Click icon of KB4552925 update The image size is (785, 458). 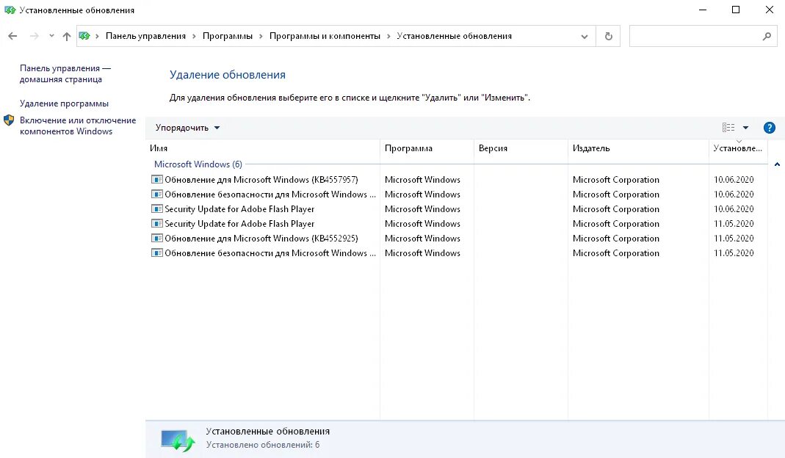pyautogui.click(x=156, y=239)
